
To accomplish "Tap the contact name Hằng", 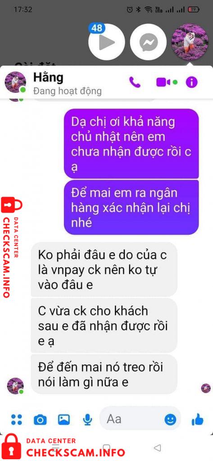I will 48,77.
